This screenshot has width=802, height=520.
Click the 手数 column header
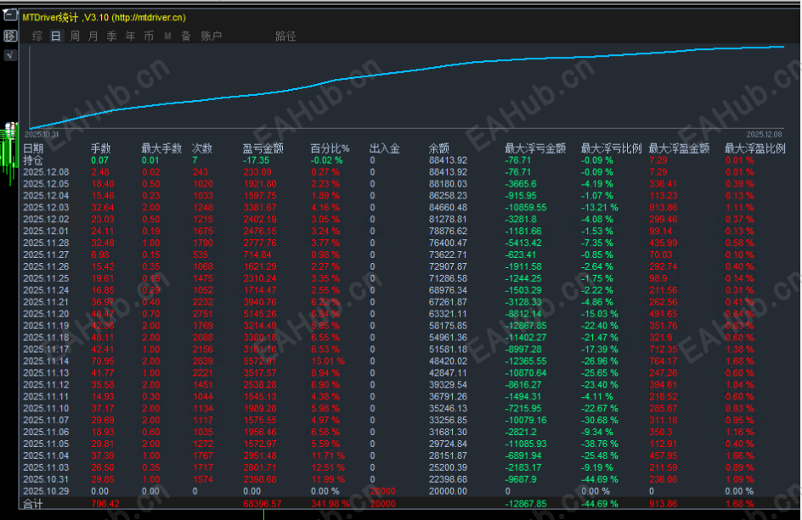click(101, 148)
